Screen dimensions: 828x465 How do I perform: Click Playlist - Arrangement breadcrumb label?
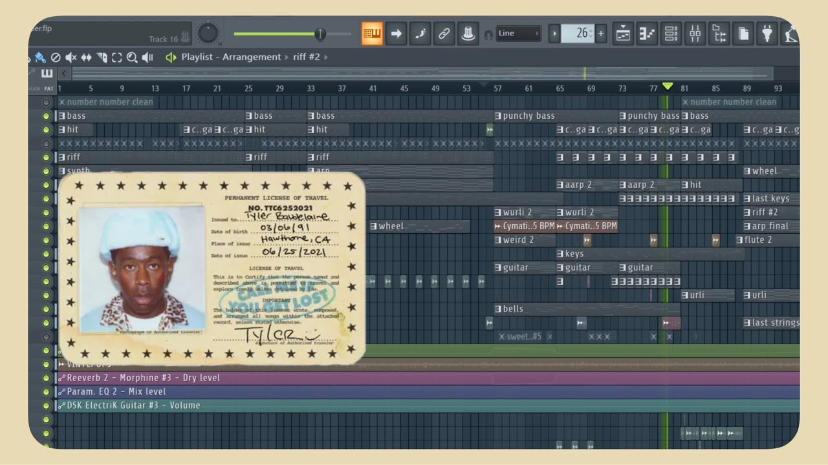click(x=231, y=57)
